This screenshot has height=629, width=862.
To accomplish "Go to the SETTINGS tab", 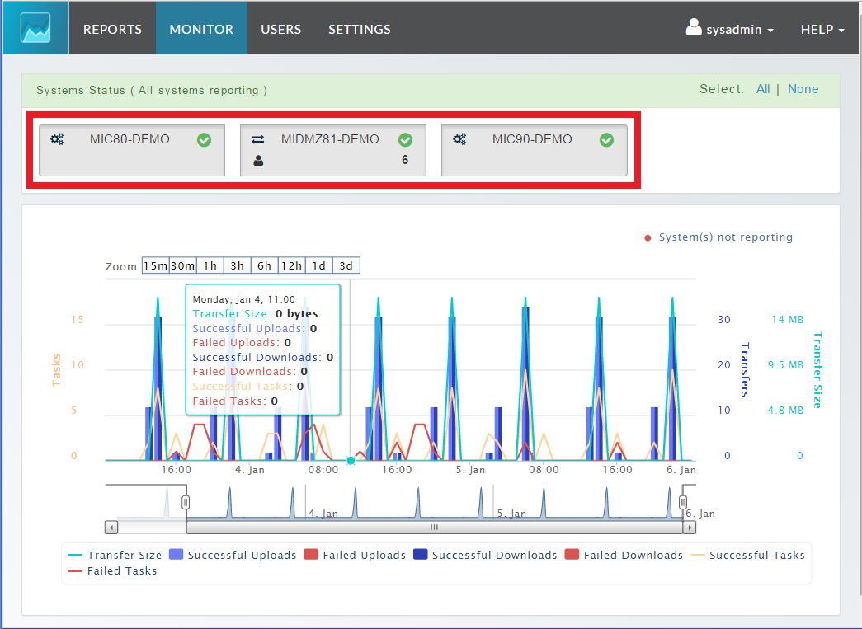I will [x=360, y=29].
